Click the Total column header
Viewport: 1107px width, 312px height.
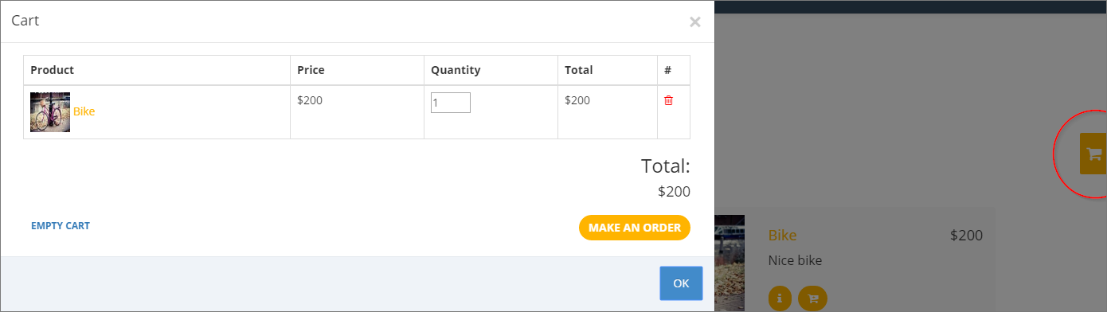(x=579, y=70)
